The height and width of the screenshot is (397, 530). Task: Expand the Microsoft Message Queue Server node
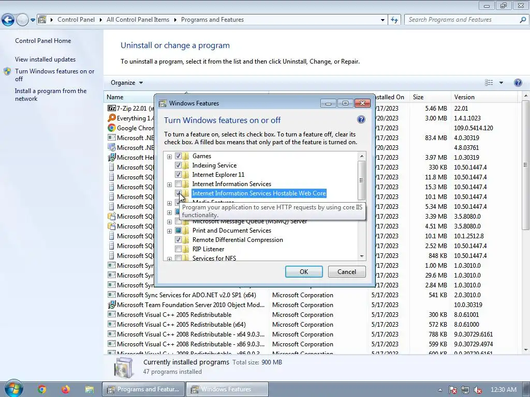pos(169,222)
